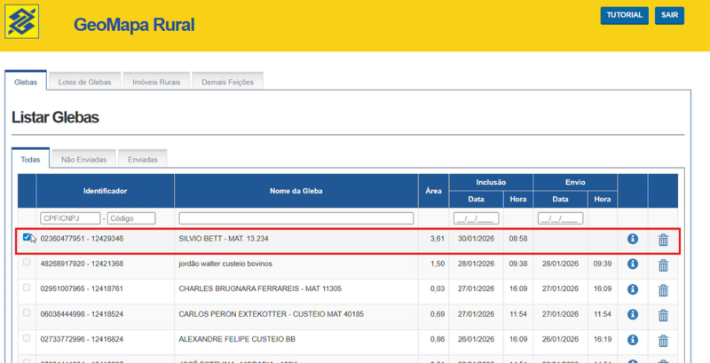Delete the SILVIO BETT gleba row
This screenshot has width=710, height=363.
[x=663, y=240]
